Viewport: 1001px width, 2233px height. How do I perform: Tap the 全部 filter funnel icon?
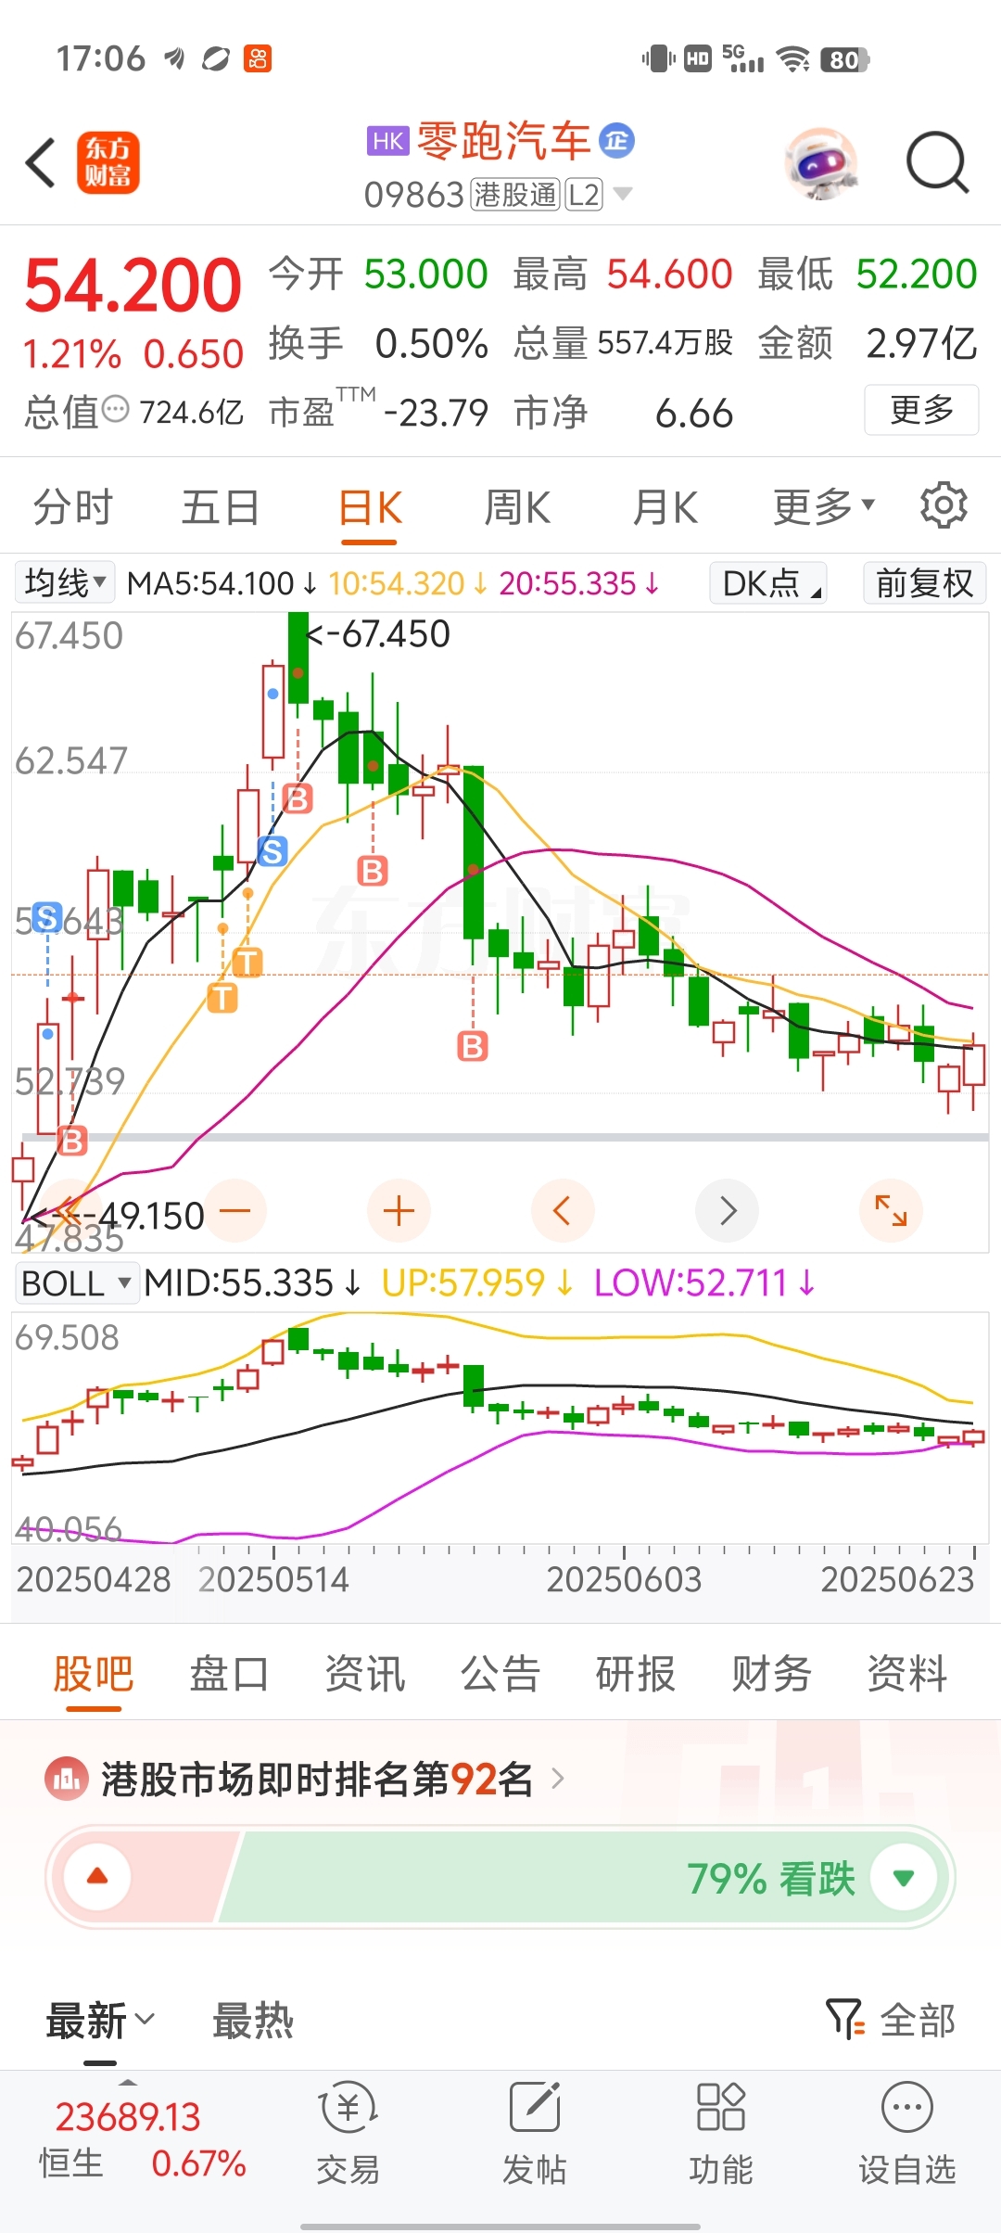(844, 2019)
